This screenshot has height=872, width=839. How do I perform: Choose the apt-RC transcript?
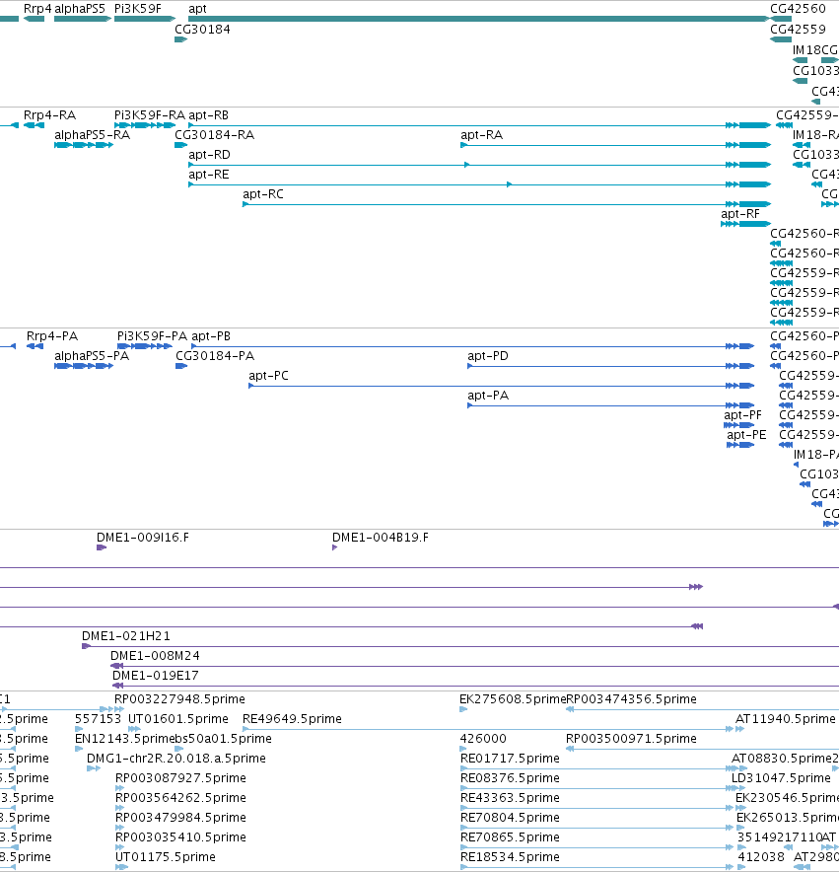263,194
